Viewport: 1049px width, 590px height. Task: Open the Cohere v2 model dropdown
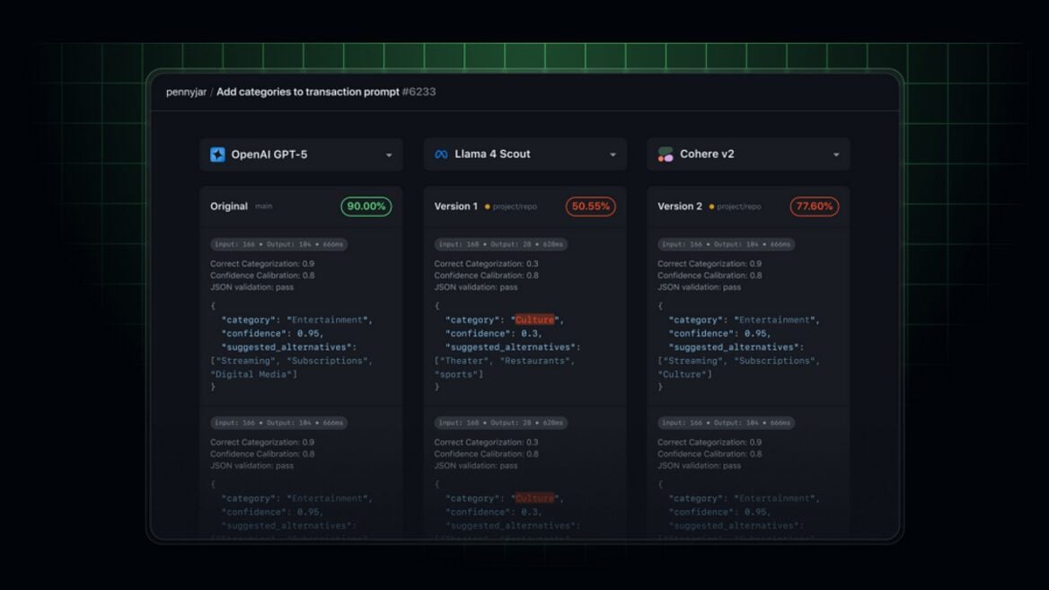[748, 154]
